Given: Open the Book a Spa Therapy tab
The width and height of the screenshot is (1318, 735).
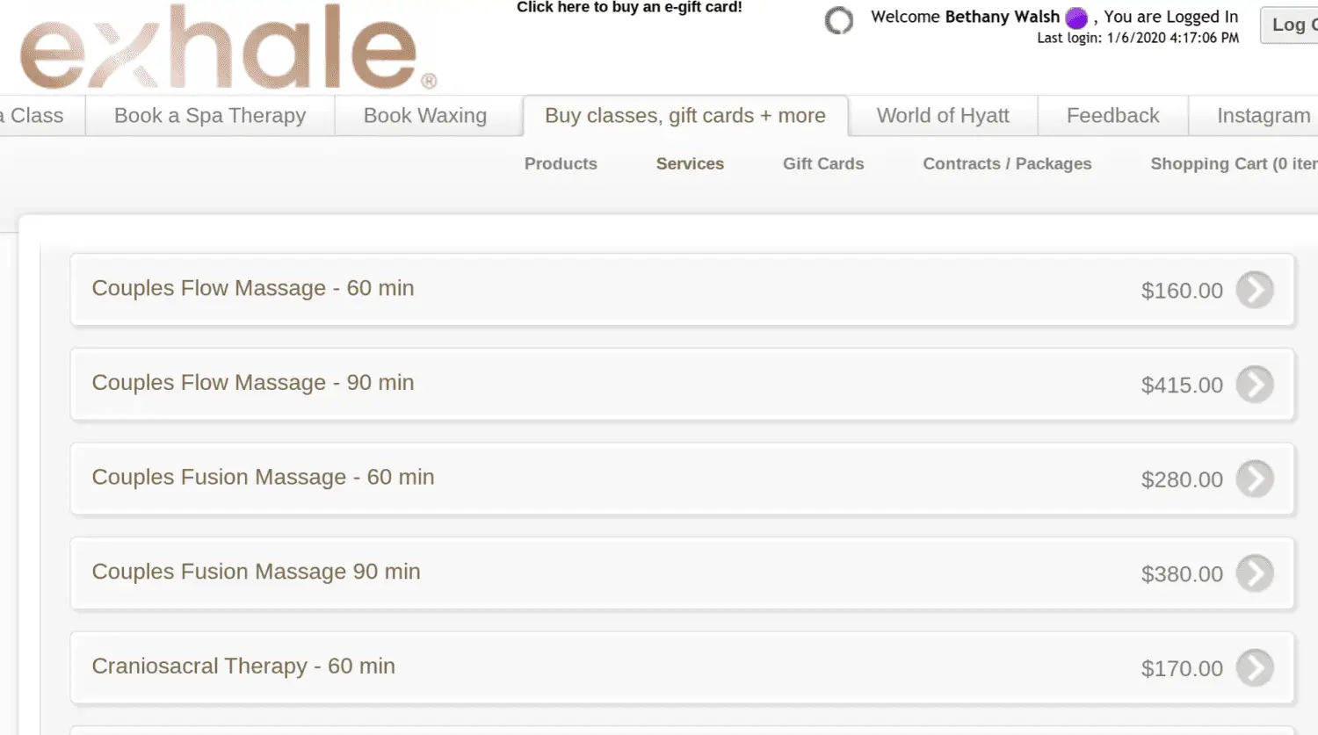Looking at the screenshot, I should [210, 116].
